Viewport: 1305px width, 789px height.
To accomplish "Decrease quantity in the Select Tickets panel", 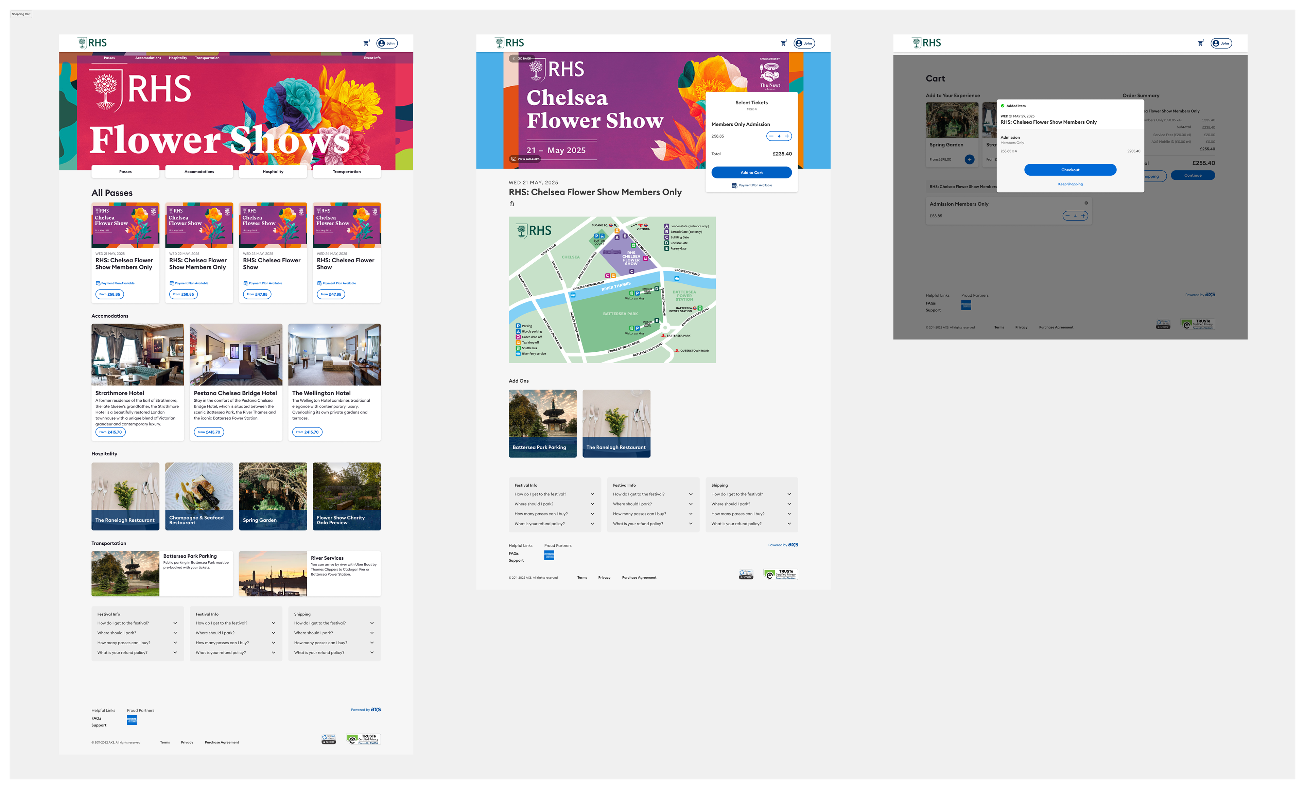I will click(x=771, y=136).
